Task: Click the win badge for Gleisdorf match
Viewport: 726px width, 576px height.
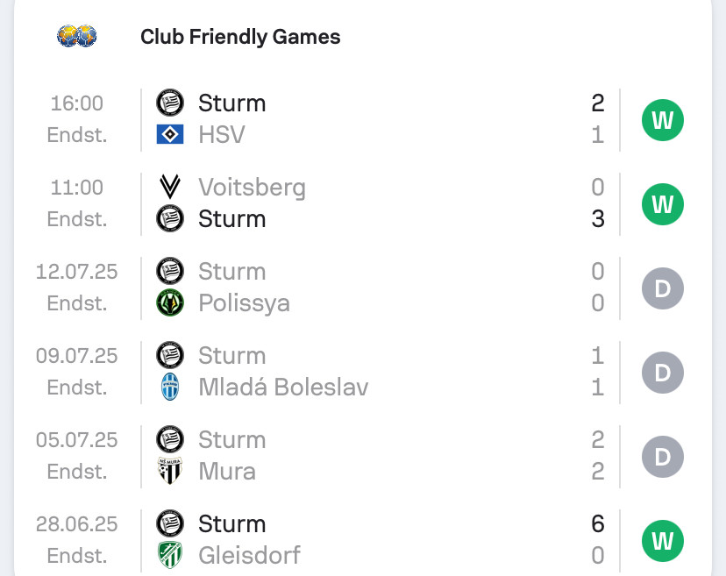Action: point(663,541)
